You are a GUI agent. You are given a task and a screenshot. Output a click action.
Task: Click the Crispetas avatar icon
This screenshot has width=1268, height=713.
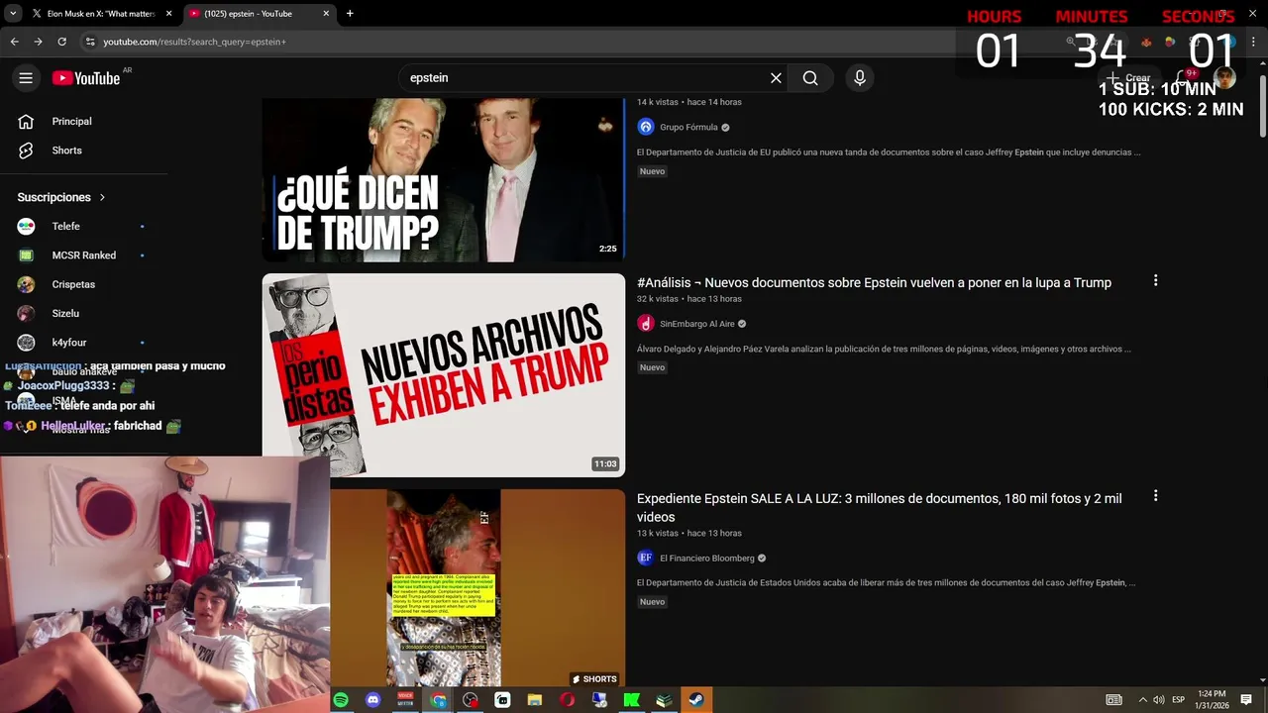point(27,284)
